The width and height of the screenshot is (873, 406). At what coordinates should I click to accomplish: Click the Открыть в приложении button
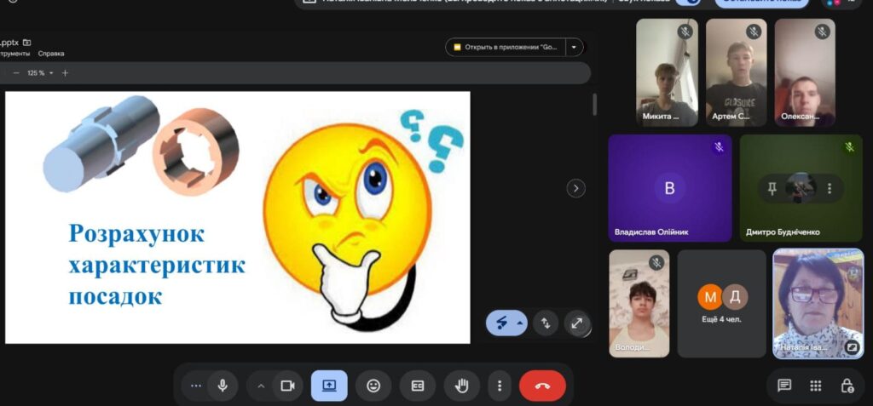[x=506, y=48]
